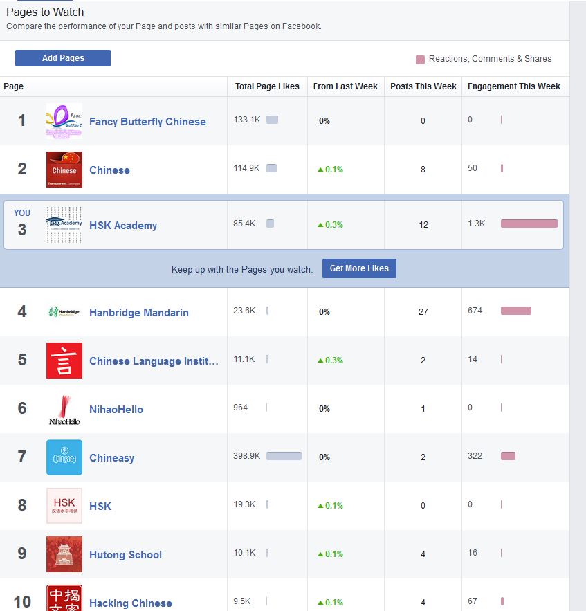This screenshot has height=611, width=586.
Task: Click the Chineasy blue logo thumbnail
Action: (64, 457)
